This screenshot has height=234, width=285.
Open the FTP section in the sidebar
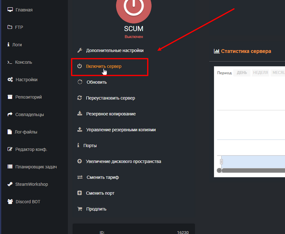click(x=19, y=27)
